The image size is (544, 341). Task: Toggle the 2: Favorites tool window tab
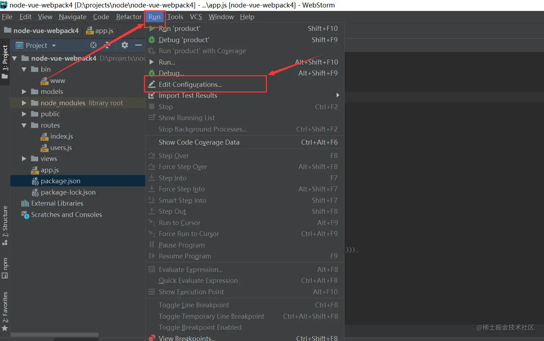tap(5, 311)
